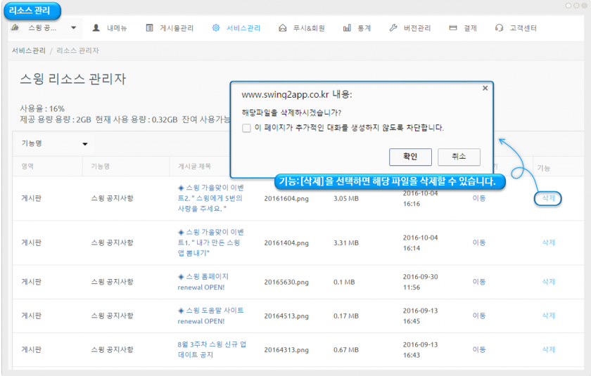591x376 pixels.
Task: Click 이동 for the 20165630.png row
Action: pos(478,281)
